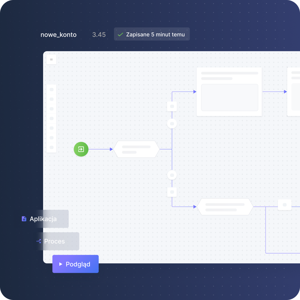
Task: Click the nowe_konto project name
Action: tap(58, 35)
